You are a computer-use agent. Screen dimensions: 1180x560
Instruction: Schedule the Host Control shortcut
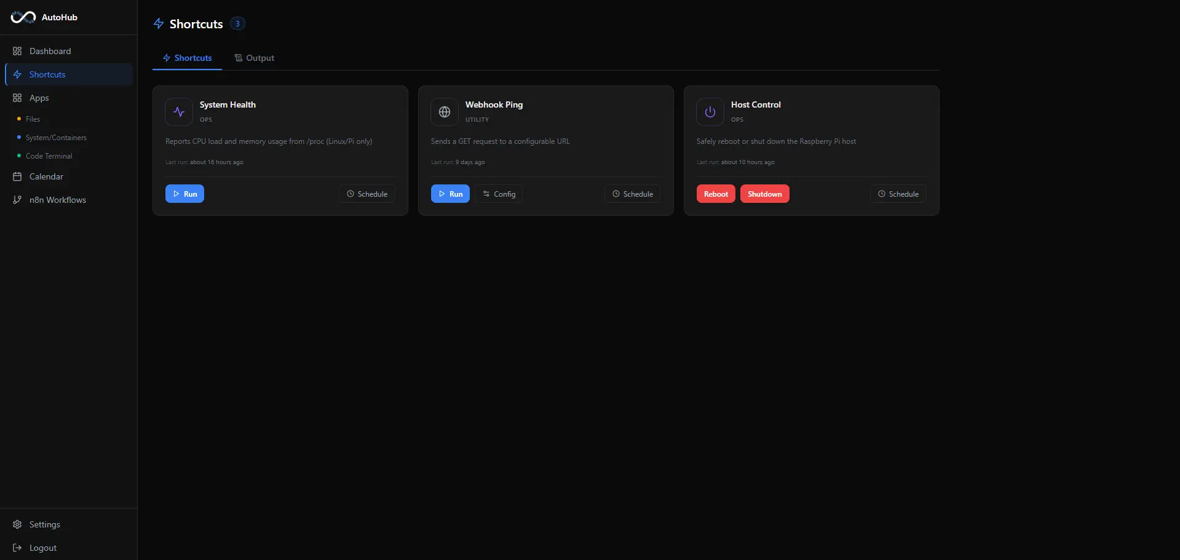coord(898,194)
